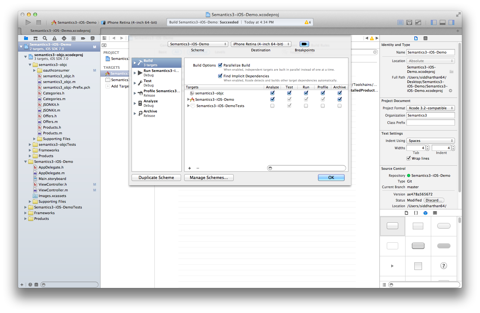Image resolution: width=480 pixels, height=313 pixels.
Task: Open the Project Format dropdown
Action: point(431,108)
